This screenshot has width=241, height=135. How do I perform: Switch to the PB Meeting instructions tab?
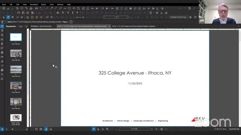[41, 26]
